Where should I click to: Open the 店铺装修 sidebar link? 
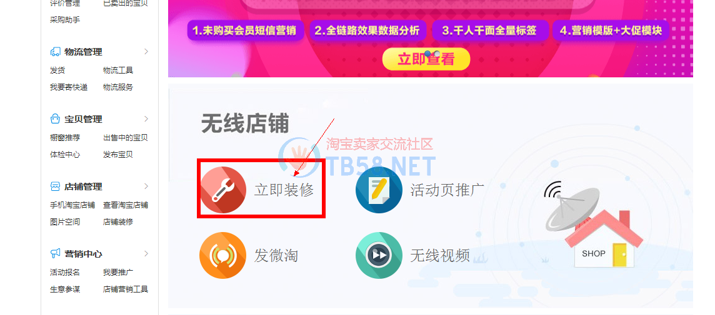click(x=118, y=222)
